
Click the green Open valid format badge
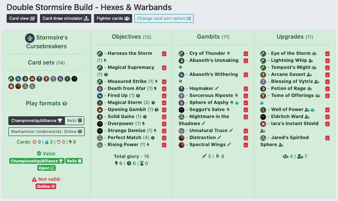(47, 168)
